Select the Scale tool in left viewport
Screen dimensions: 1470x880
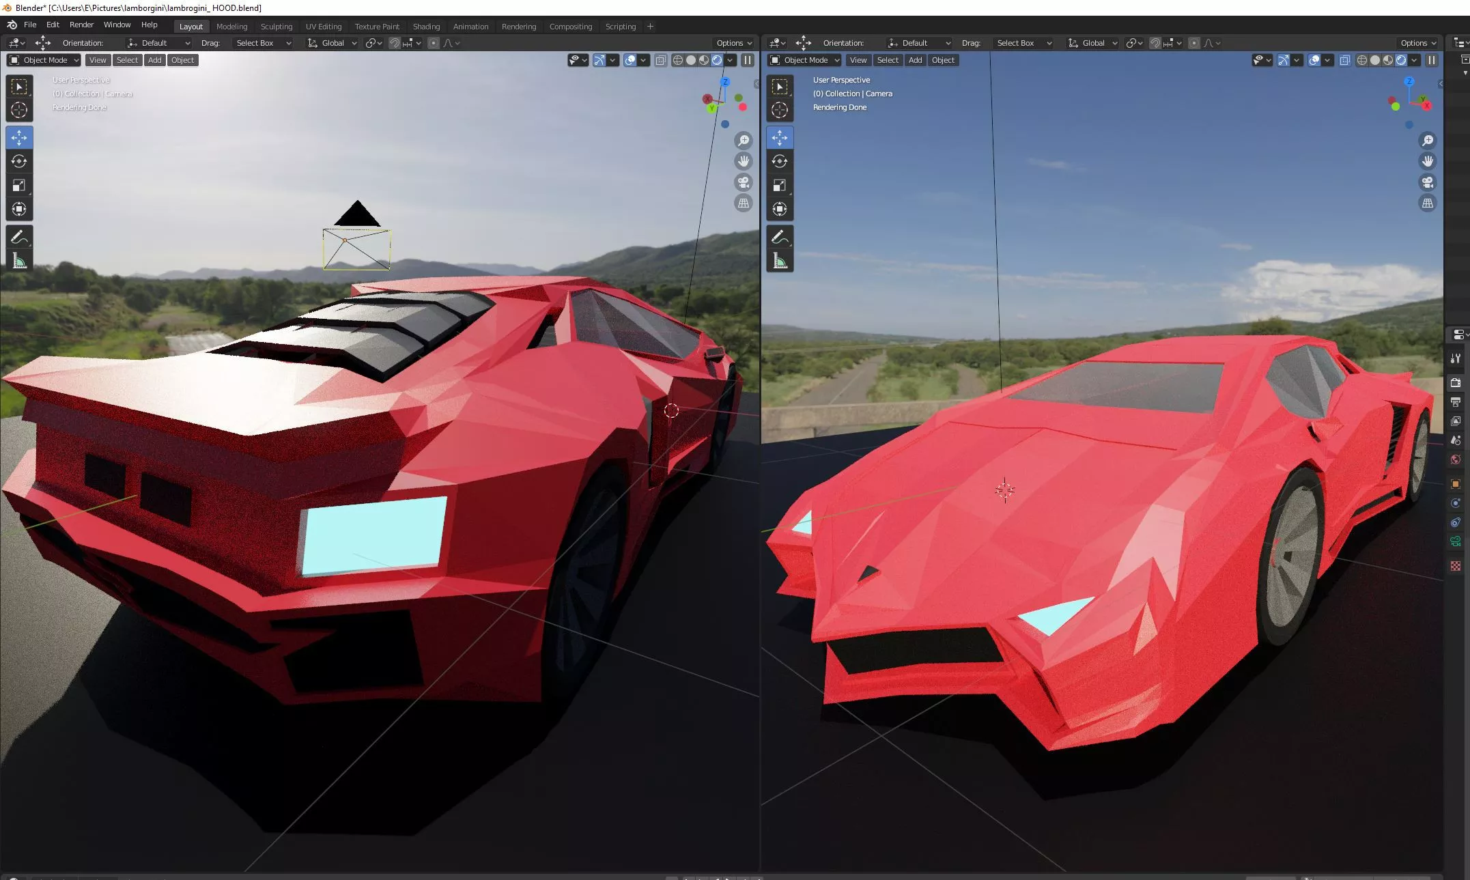click(x=19, y=185)
